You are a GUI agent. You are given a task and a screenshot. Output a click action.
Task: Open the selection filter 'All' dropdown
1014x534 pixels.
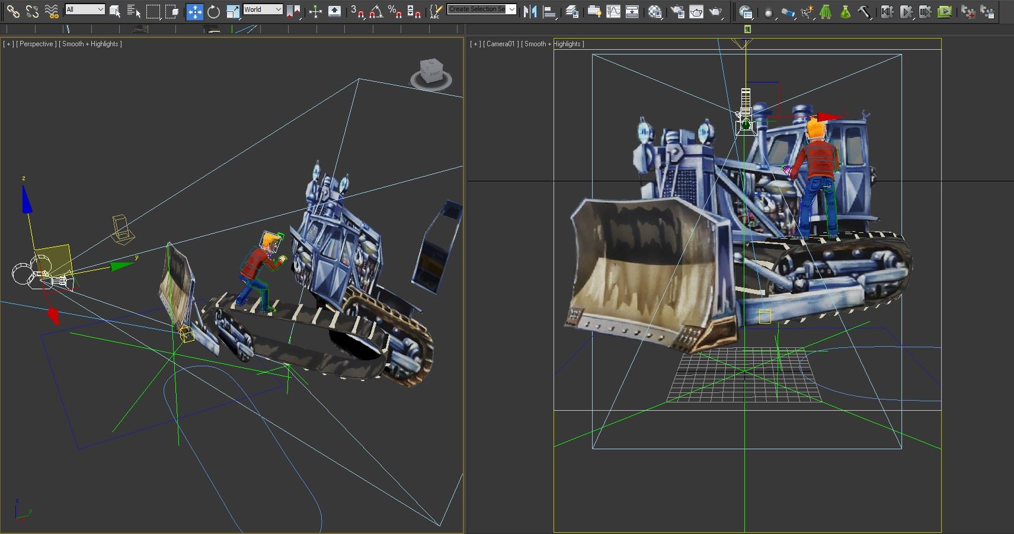[x=85, y=9]
